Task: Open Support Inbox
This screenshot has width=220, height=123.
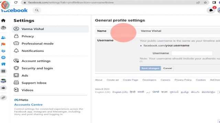Action: point(50,83)
